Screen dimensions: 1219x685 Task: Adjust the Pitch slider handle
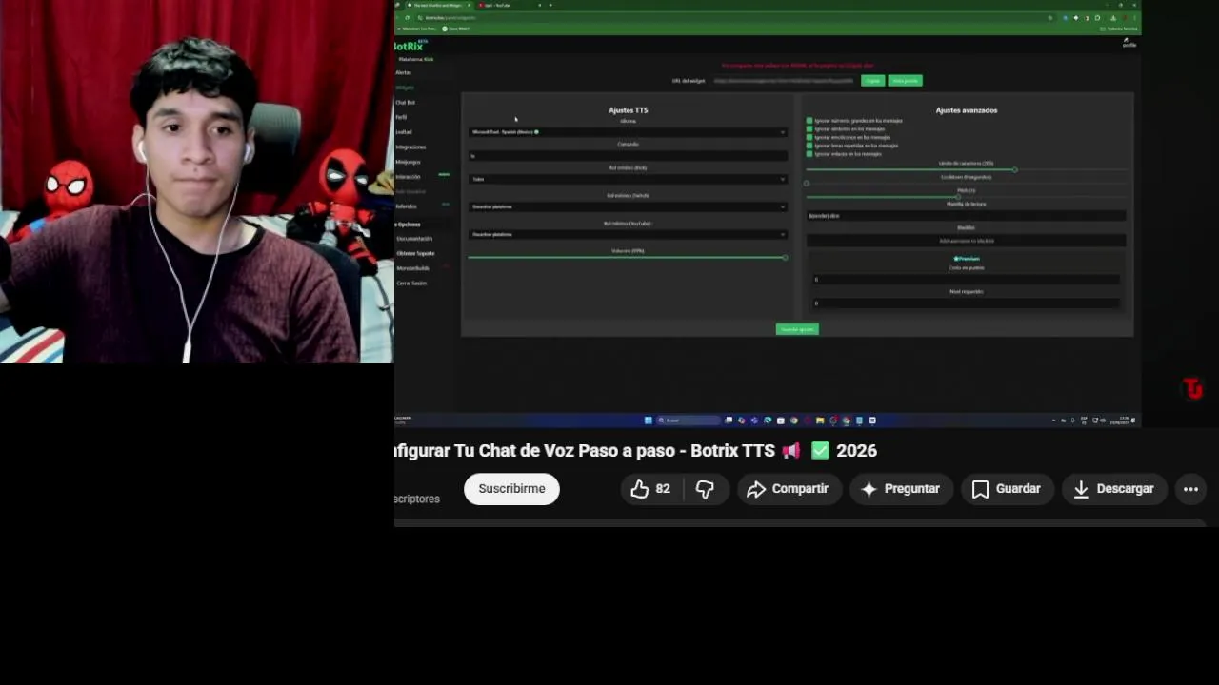[957, 197]
